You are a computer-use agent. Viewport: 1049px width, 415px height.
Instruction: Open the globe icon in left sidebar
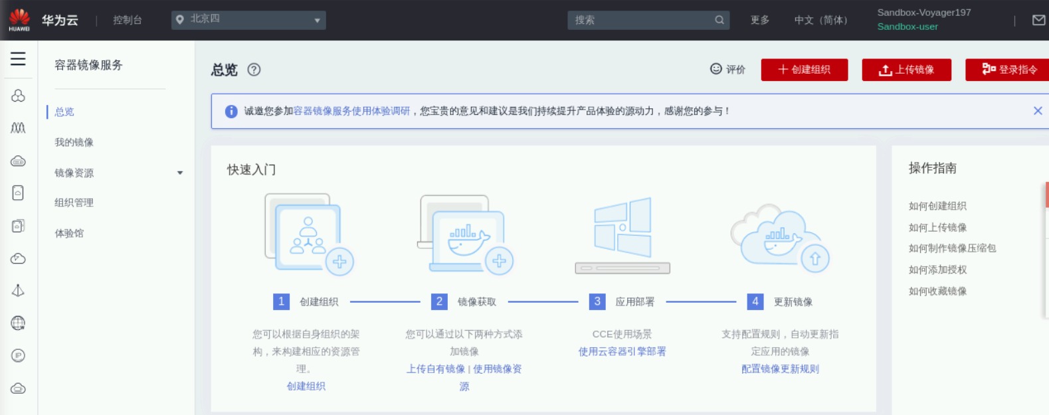18,323
